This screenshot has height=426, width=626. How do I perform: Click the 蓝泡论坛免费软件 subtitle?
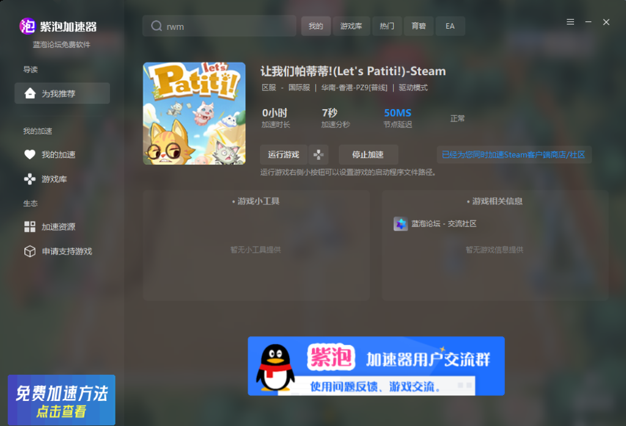pyautogui.click(x=62, y=45)
